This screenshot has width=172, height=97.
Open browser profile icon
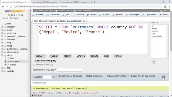(x=166, y=6)
